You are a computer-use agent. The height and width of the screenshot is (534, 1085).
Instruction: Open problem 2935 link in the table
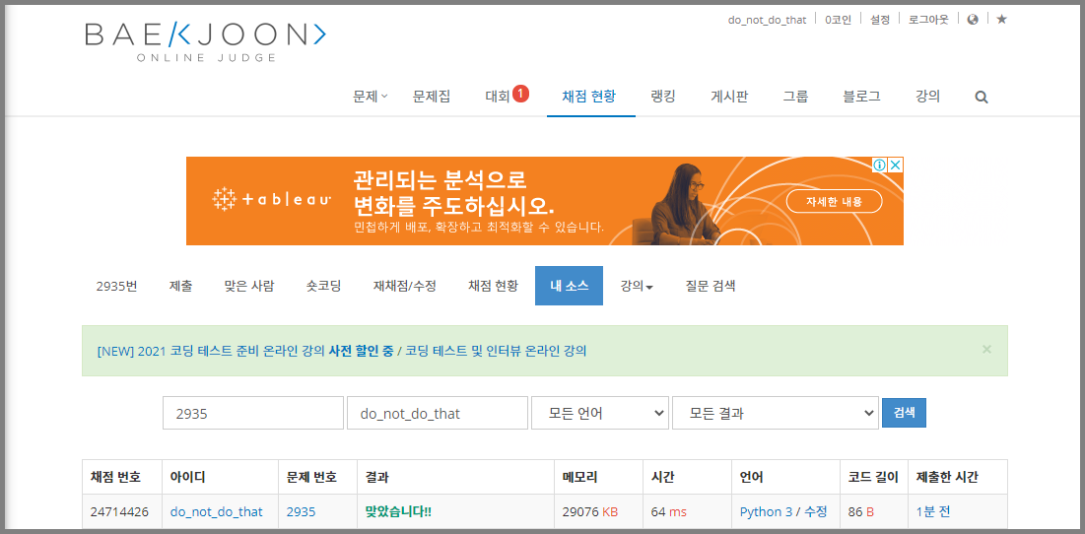click(x=301, y=512)
